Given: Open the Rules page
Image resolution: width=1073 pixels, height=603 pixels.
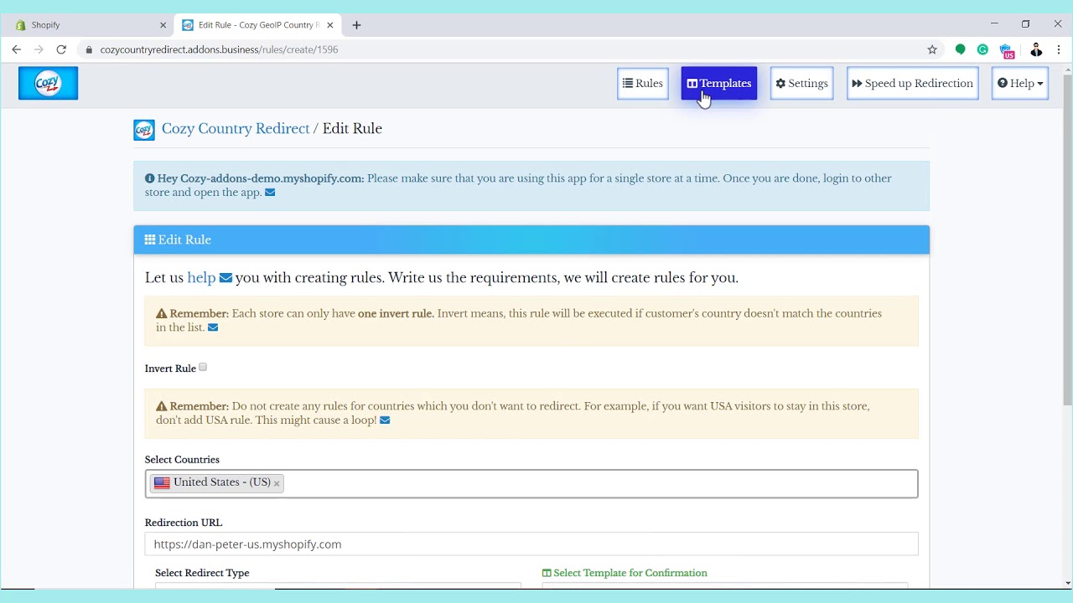Looking at the screenshot, I should [643, 83].
